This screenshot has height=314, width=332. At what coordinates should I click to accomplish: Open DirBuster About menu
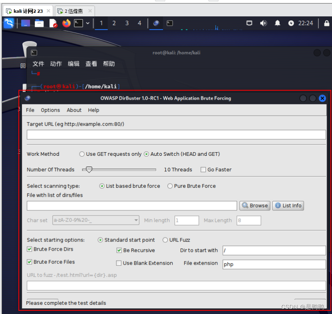(x=74, y=110)
